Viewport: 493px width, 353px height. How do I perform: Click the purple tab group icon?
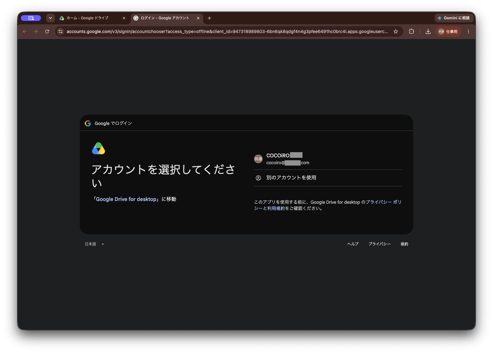[31, 18]
